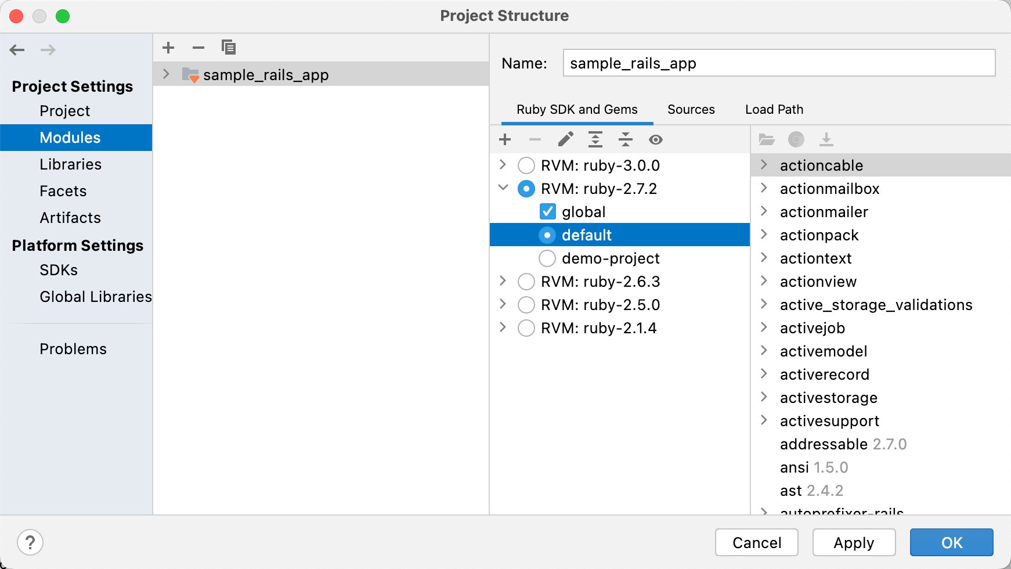This screenshot has width=1011, height=569.
Task: Go back with the left arrow
Action: 17,50
